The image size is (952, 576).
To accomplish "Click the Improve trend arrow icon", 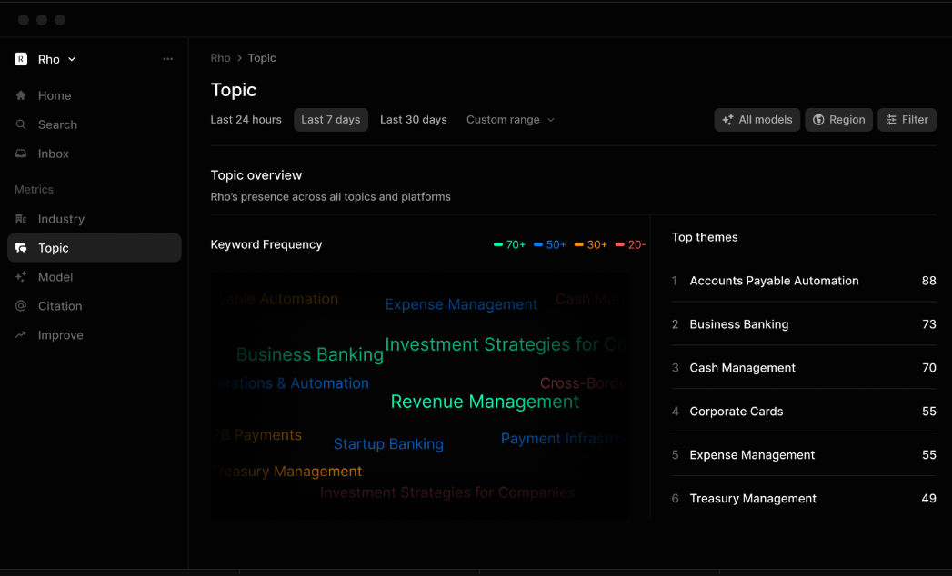I will (x=21, y=335).
